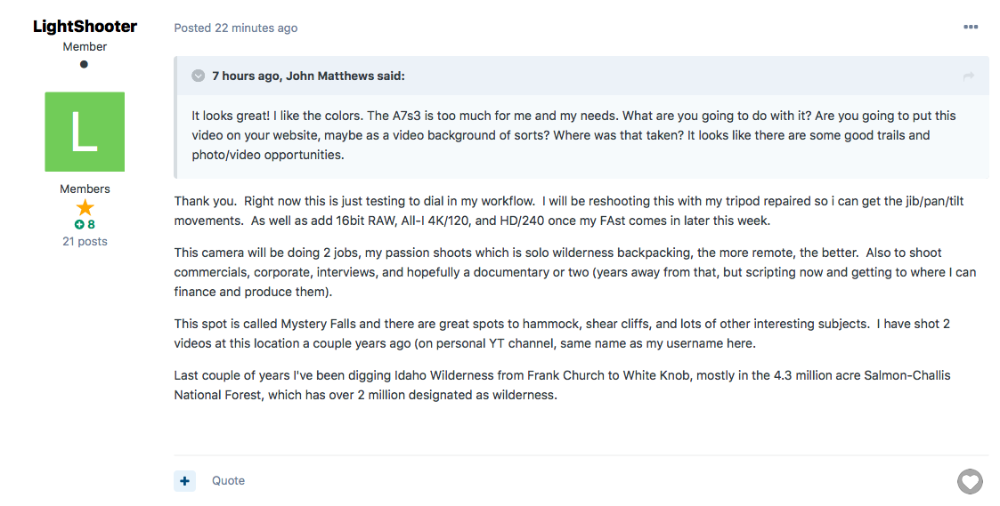Toggle multiquote with the plus button

pyautogui.click(x=184, y=481)
